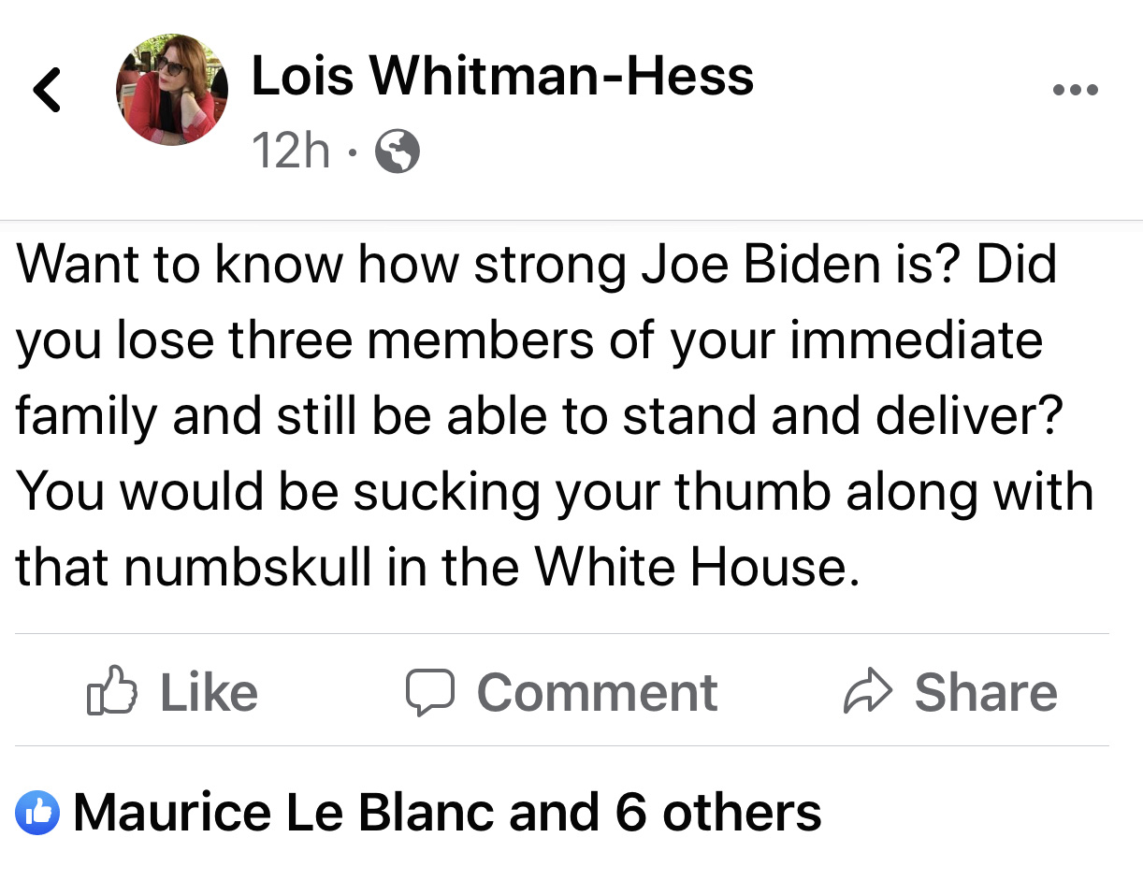The width and height of the screenshot is (1143, 895).
Task: Open the Lois Whitman-Hess profile name
Action: click(x=502, y=77)
